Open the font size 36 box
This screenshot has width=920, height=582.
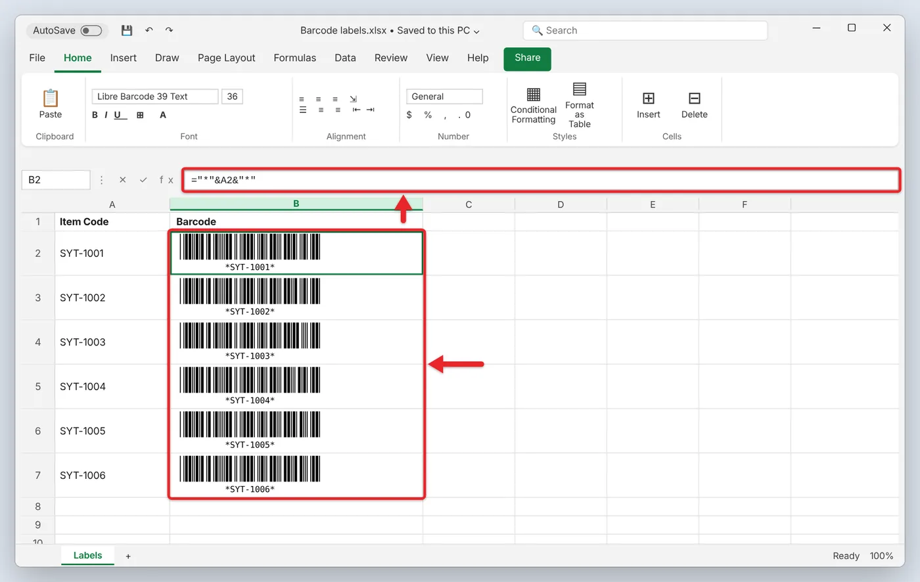point(233,97)
